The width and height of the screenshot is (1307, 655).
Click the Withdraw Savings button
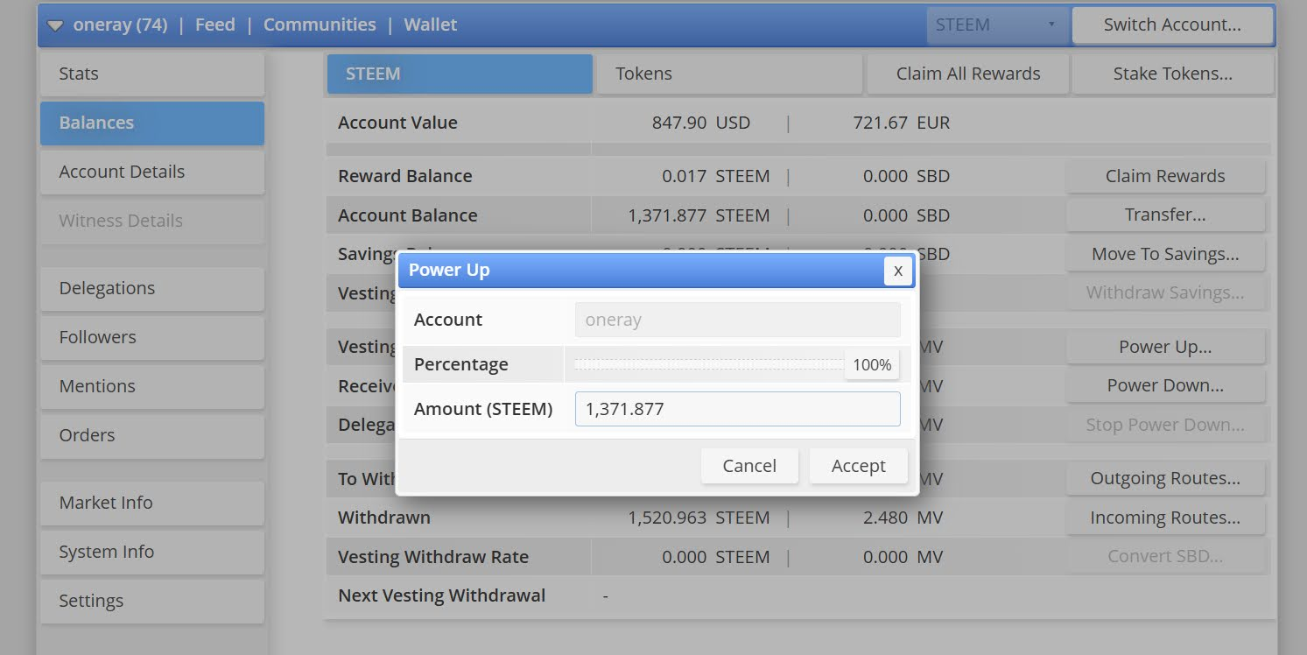[x=1165, y=292]
